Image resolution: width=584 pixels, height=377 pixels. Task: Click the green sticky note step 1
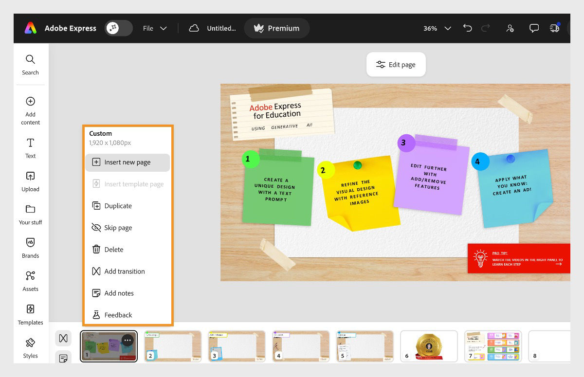[x=279, y=189]
